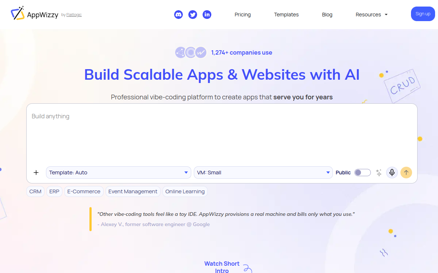
Task: Select the Online Learning suggestion chip
Action: pyautogui.click(x=185, y=191)
